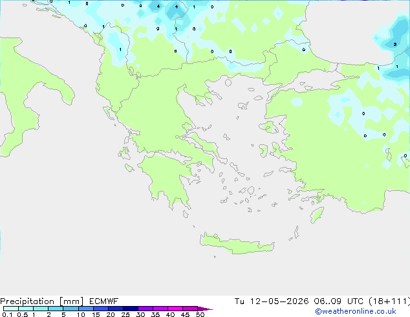
Task: Click the "40" legend value label
Action: [170, 314]
